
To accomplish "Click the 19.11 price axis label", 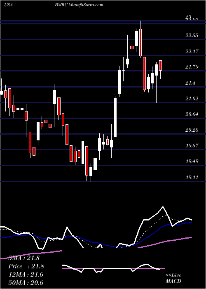I will (x=192, y=177).
